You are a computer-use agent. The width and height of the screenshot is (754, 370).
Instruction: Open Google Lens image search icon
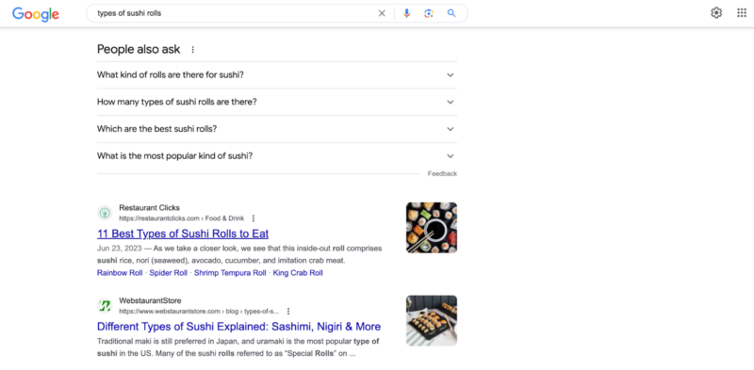pos(429,13)
